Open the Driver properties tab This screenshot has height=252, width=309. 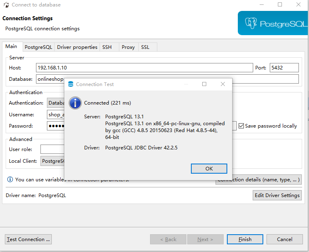click(x=77, y=47)
